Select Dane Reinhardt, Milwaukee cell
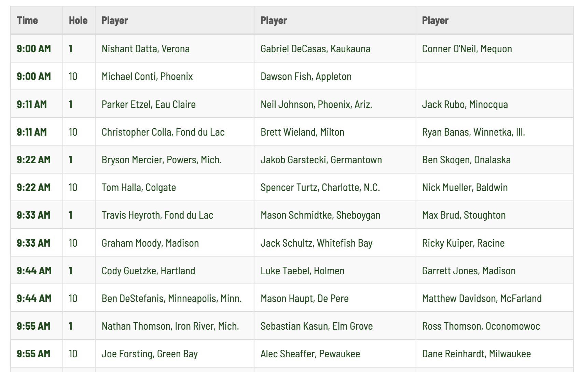This screenshot has height=372, width=580. 477,354
